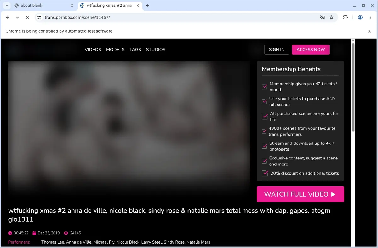The height and width of the screenshot is (248, 378).
Task: Open the TAGS menu item
Action: (x=135, y=50)
